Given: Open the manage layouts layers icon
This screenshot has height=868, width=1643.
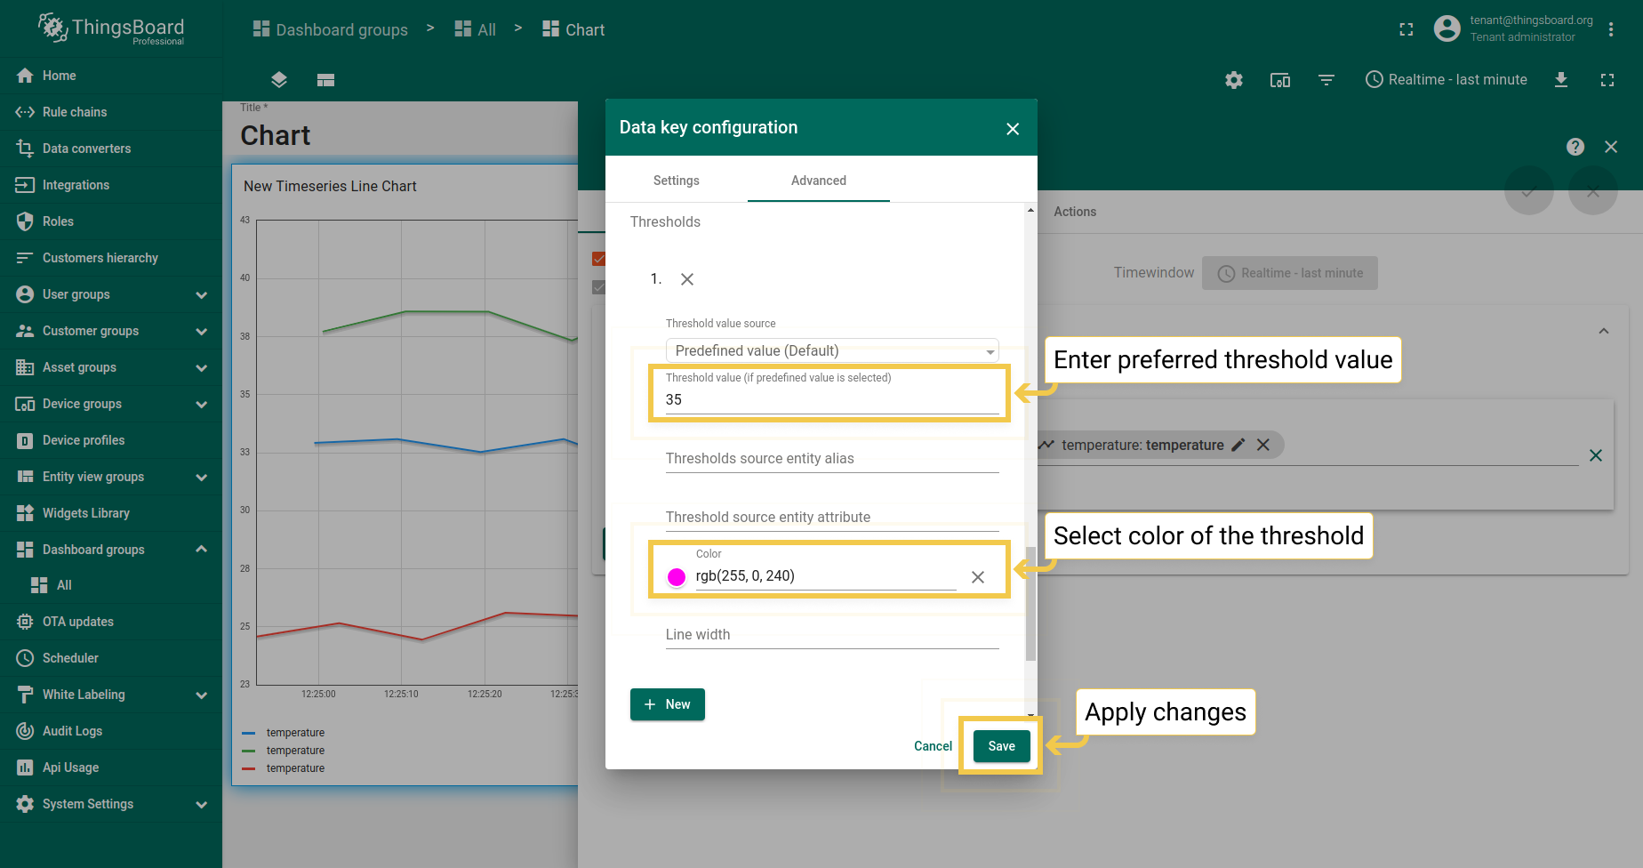Looking at the screenshot, I should [279, 80].
